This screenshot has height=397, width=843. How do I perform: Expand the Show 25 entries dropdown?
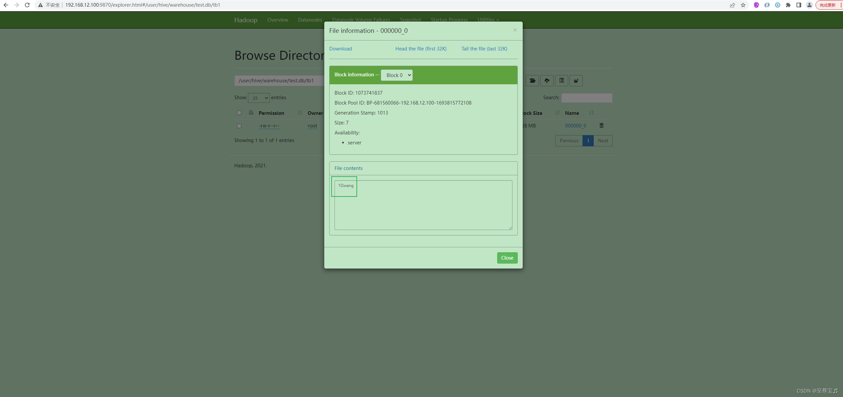259,98
